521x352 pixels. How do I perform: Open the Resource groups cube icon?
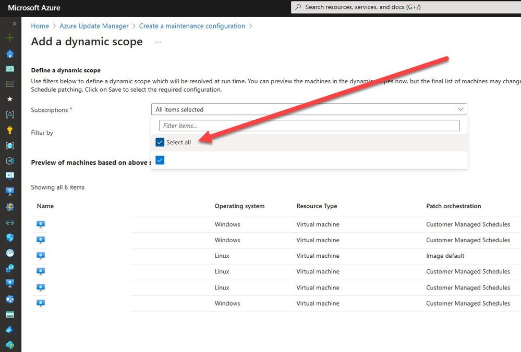10,145
